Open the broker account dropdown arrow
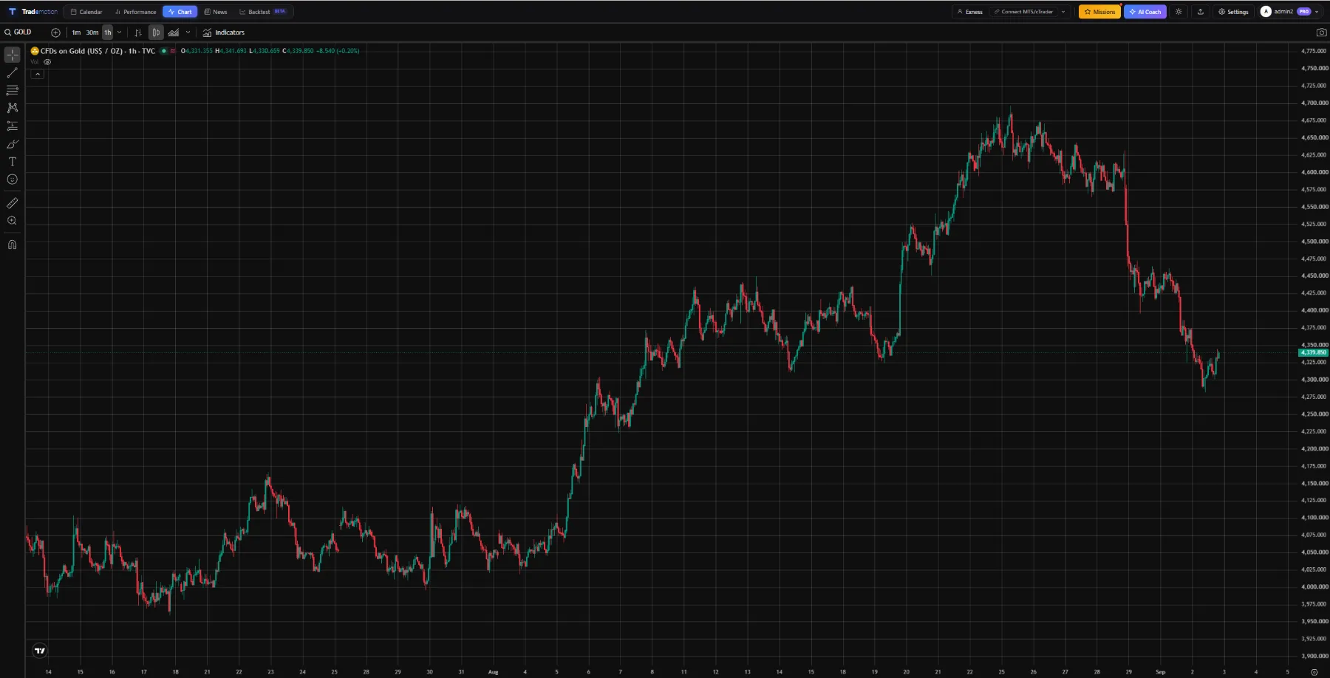The width and height of the screenshot is (1330, 678). click(x=1063, y=12)
